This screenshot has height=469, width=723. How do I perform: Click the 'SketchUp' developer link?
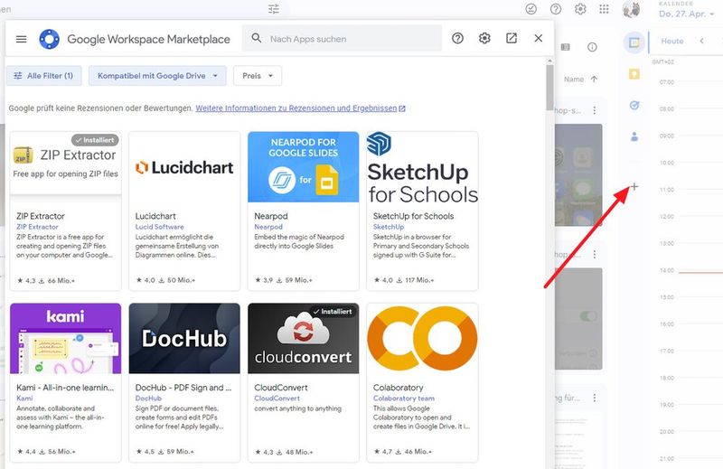coord(389,227)
